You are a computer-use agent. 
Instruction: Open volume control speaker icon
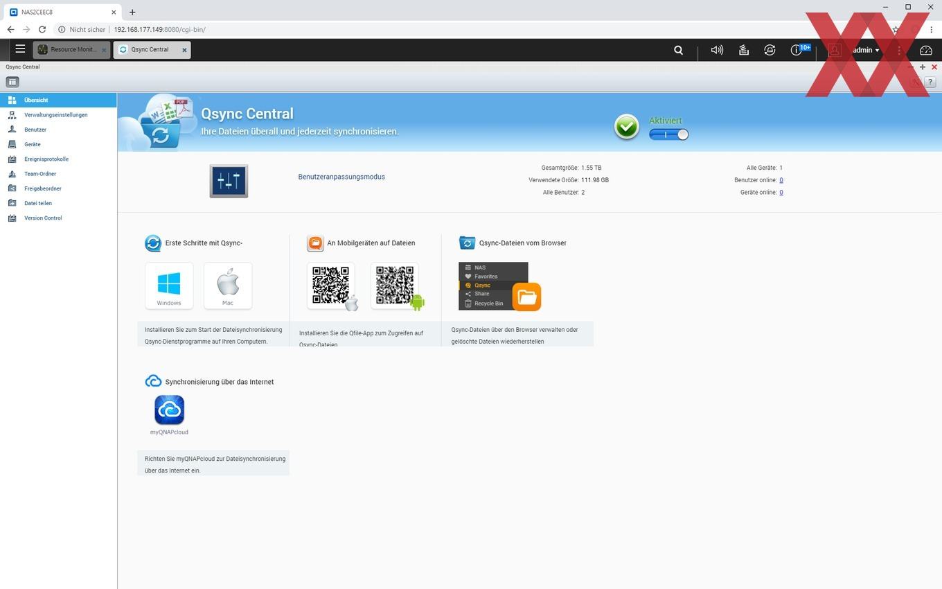click(717, 50)
